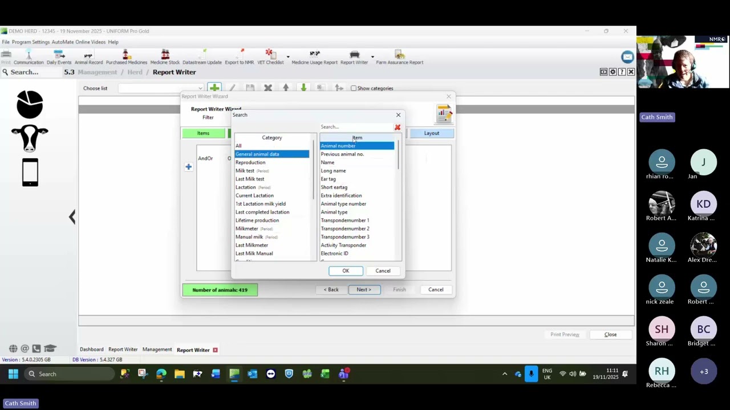Image resolution: width=730 pixels, height=410 pixels.
Task: Click OK in Search dialog
Action: (x=346, y=271)
